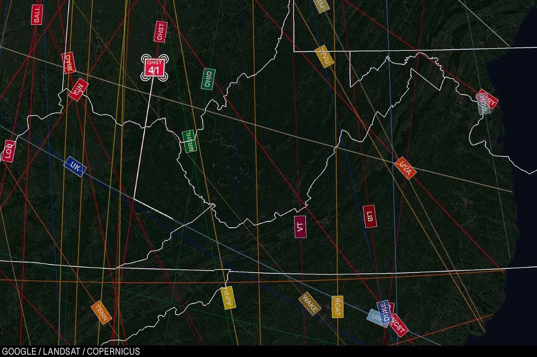Select the MIAO team marker
This screenshot has height=357, width=537.
coord(68,63)
